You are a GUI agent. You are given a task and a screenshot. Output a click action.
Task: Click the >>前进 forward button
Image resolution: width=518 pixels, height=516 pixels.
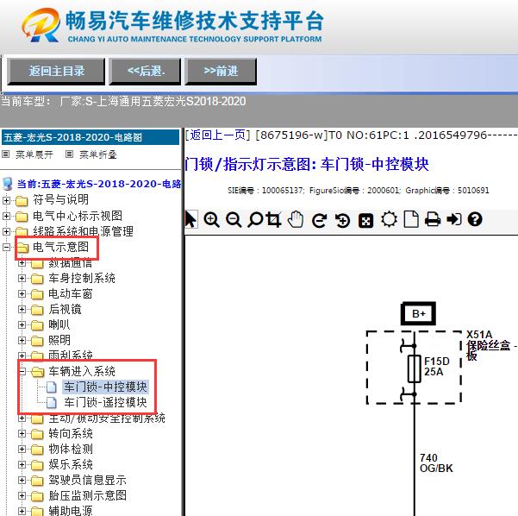[221, 72]
